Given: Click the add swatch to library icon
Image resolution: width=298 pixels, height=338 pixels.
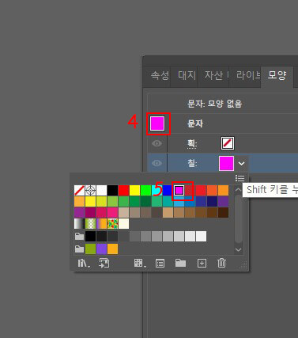Looking at the screenshot, I should pos(104,263).
